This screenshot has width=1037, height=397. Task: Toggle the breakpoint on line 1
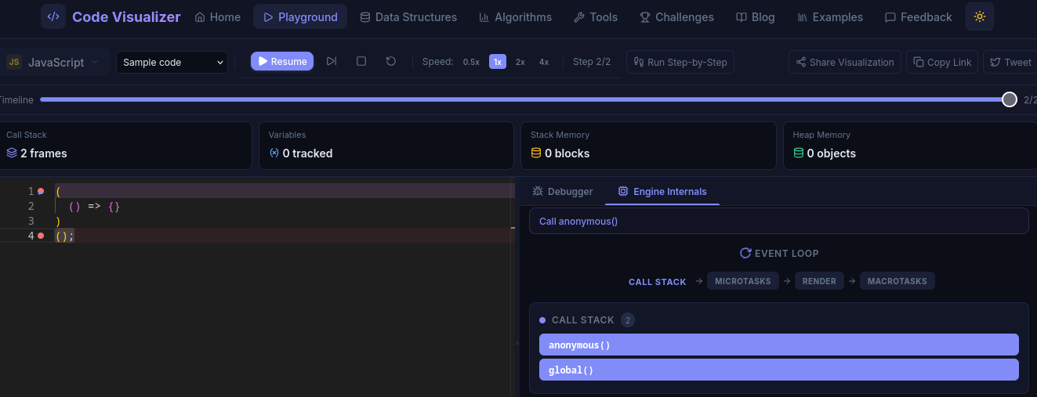pos(41,191)
